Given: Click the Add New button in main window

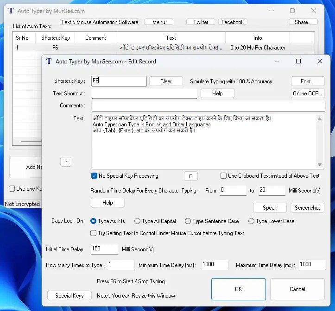Looking at the screenshot, I should (25, 167).
